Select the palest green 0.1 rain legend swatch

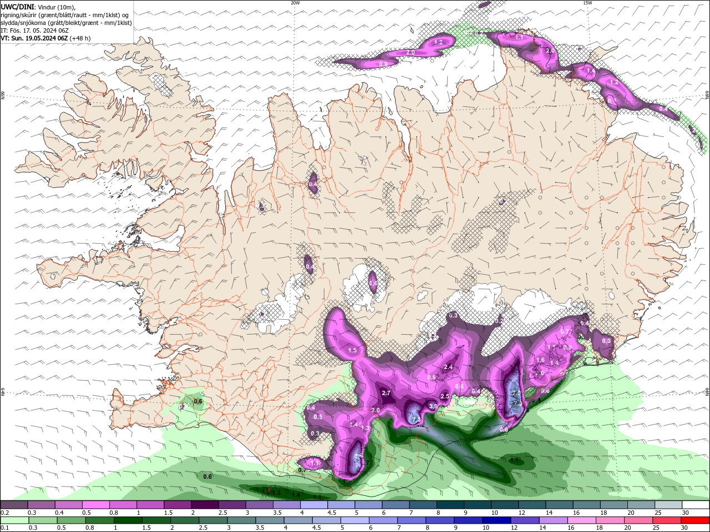pyautogui.click(x=14, y=520)
